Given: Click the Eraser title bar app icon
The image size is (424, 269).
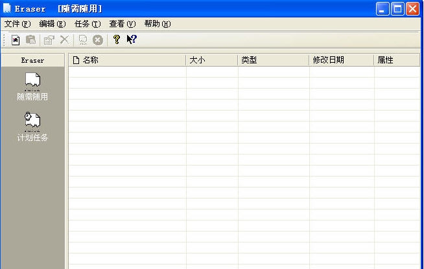Looking at the screenshot, I should coord(6,8).
